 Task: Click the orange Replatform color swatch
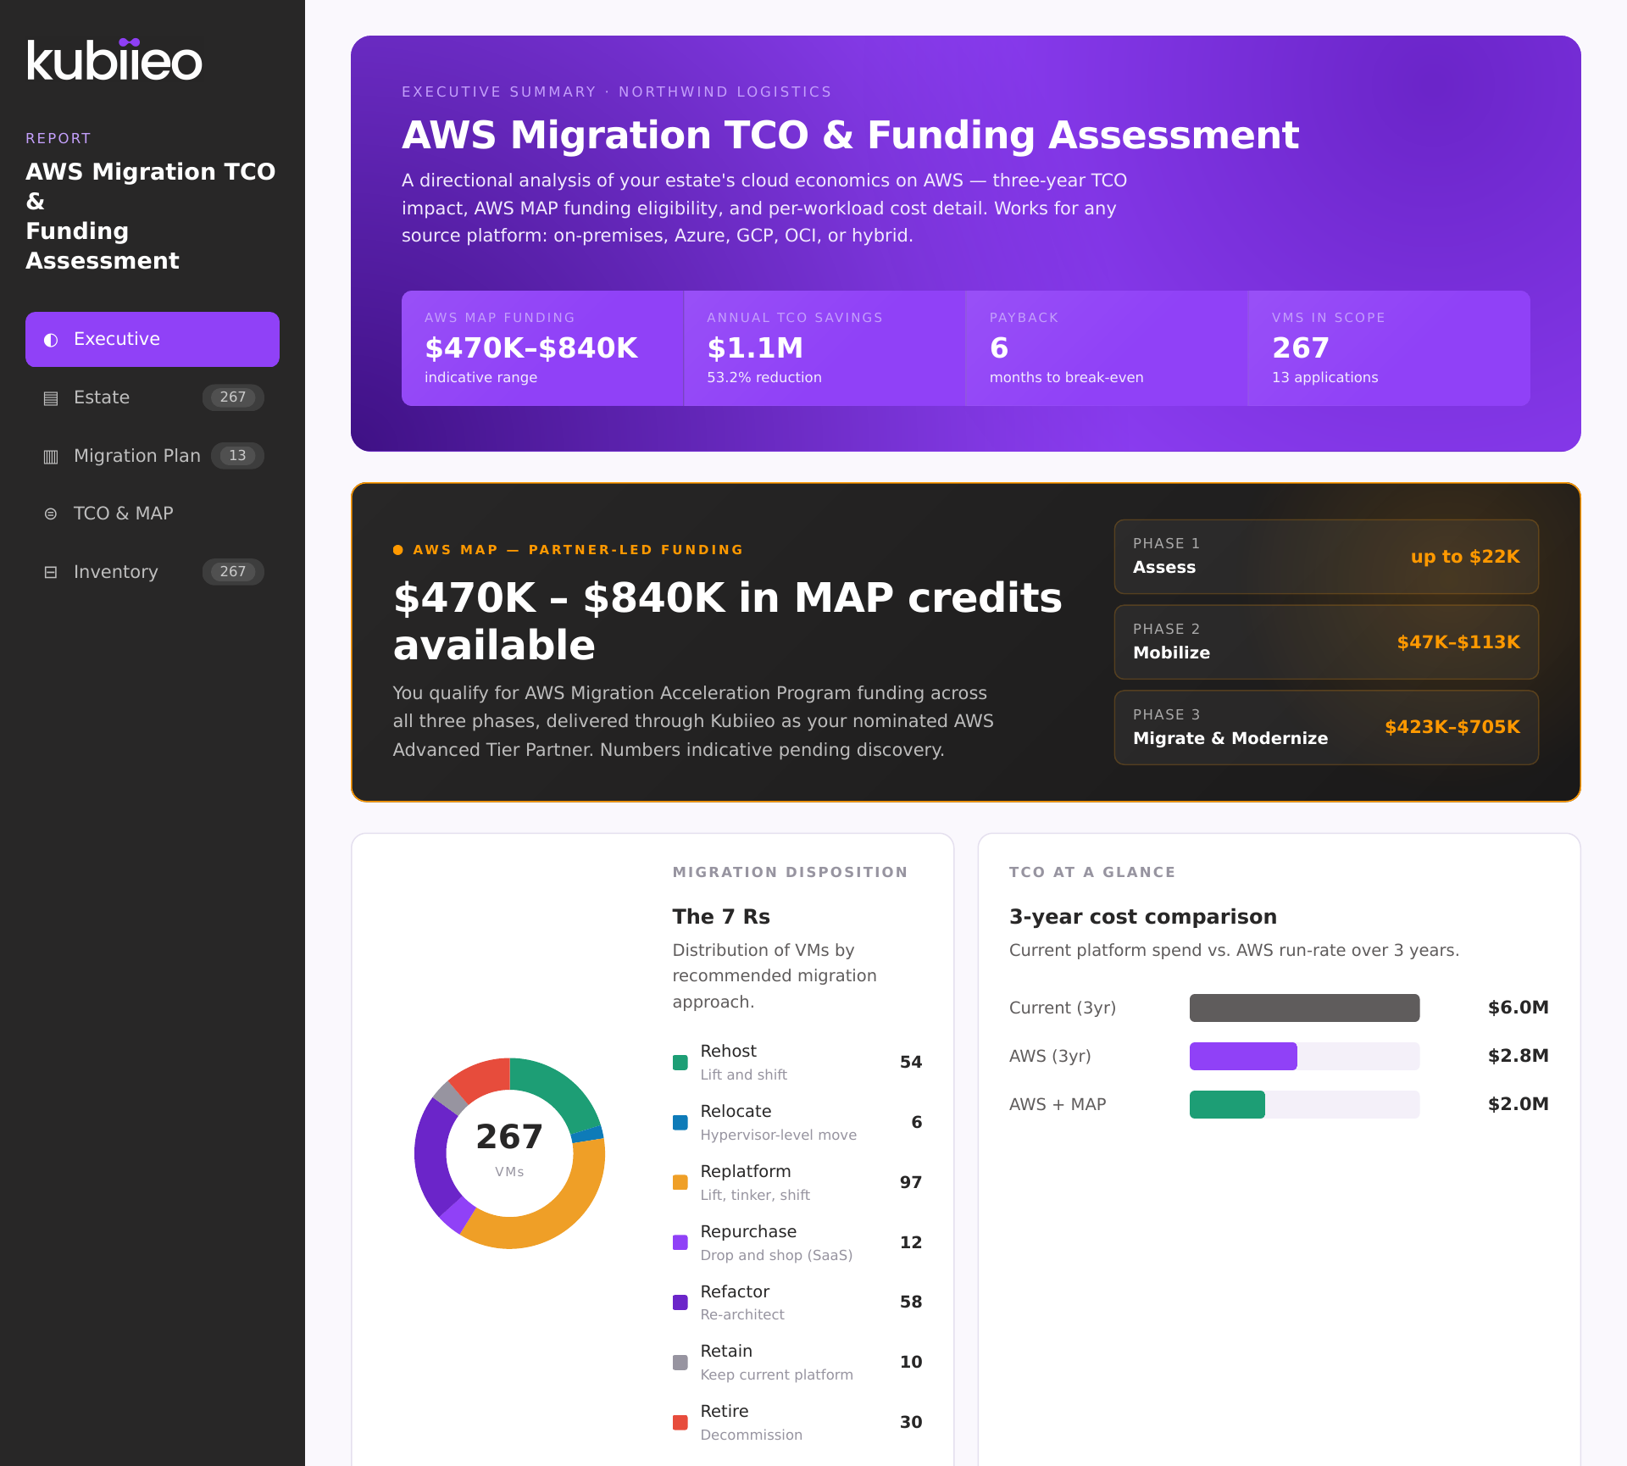680,1183
